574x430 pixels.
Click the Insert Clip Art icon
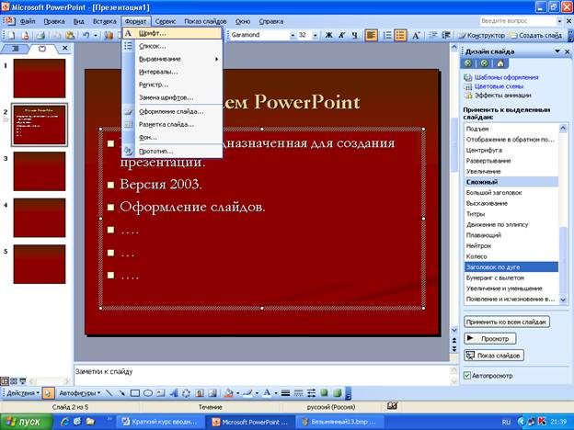click(x=199, y=393)
